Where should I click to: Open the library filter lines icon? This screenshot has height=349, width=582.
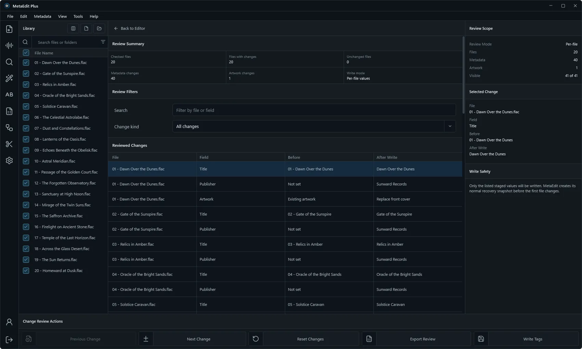tap(103, 42)
